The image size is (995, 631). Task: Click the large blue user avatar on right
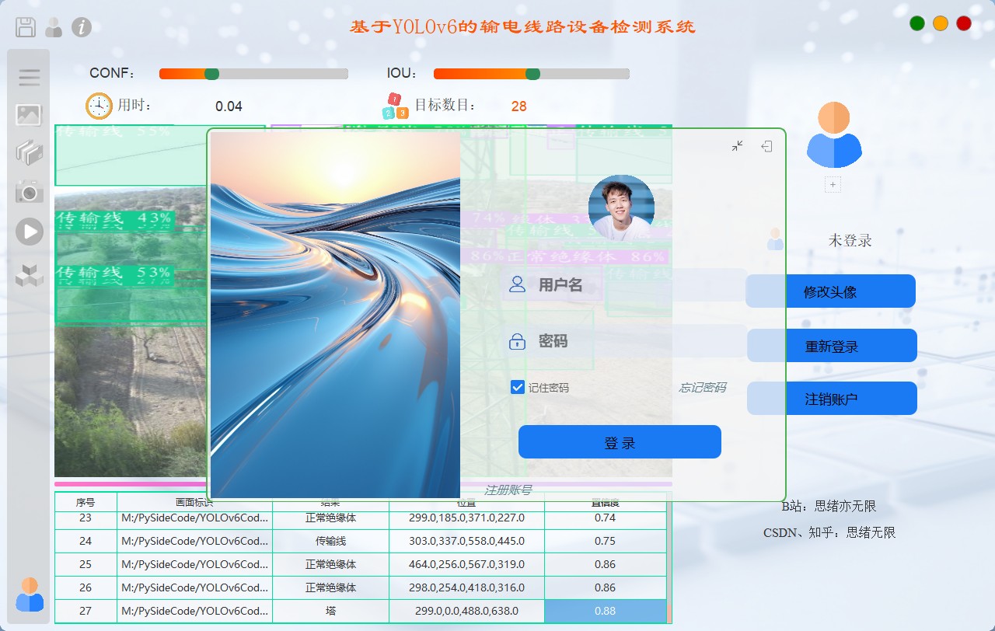833,135
